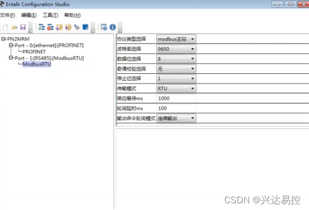Viewport: 309px width, 210px height.
Task: Open the toolbar overflow handle after info icon
Action: point(120,27)
